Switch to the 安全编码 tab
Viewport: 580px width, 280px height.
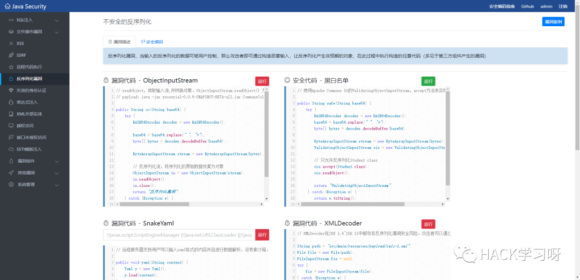[x=152, y=42]
